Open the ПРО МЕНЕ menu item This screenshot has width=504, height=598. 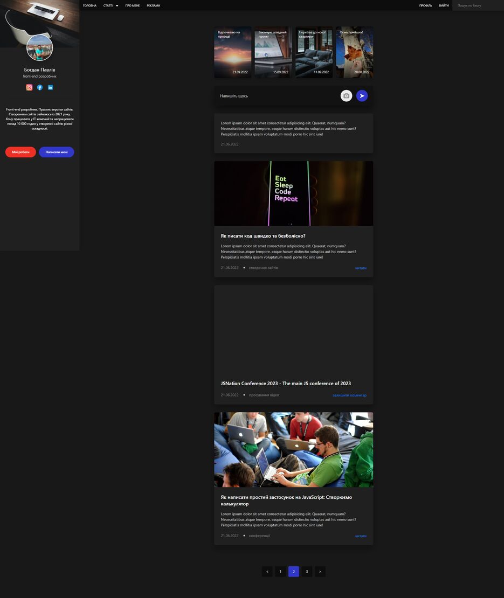coord(132,5)
